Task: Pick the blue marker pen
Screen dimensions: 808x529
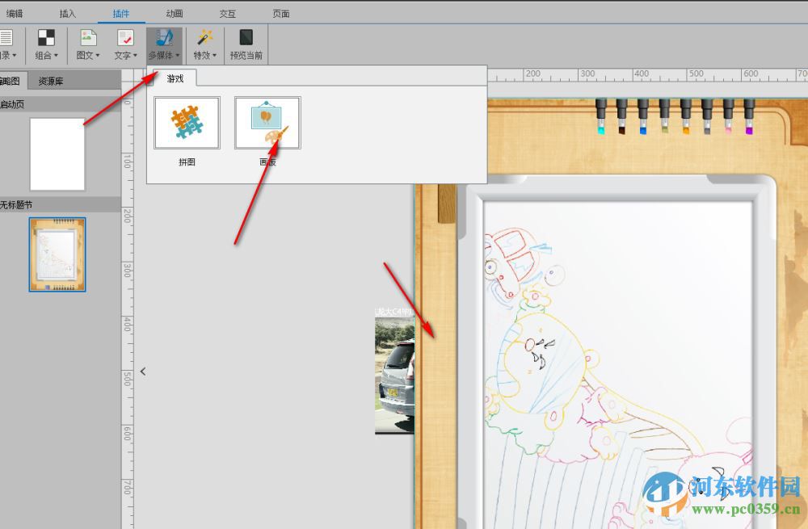Action: [x=643, y=117]
